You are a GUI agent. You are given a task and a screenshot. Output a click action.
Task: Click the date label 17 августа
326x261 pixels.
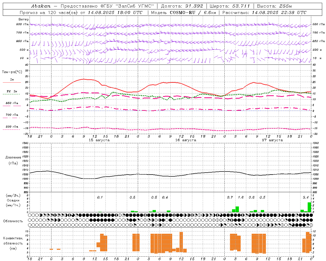point(272,140)
